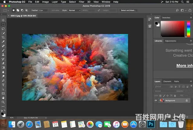Viewport: 193px width, 130px height.
Task: Select the Rectangle shape tool
Action: [3, 93]
